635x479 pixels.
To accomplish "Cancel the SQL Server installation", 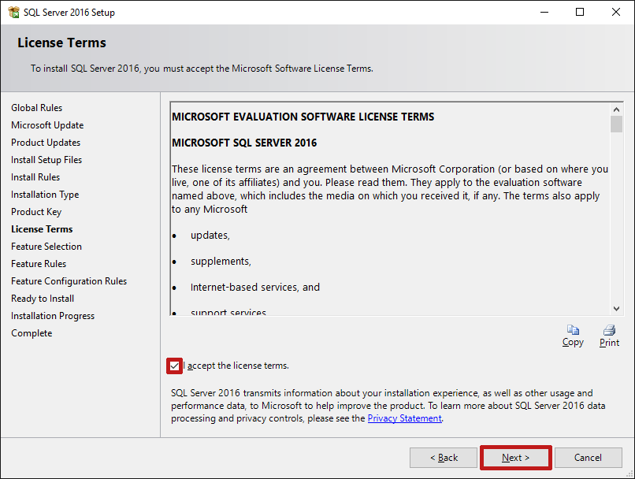I will (589, 457).
